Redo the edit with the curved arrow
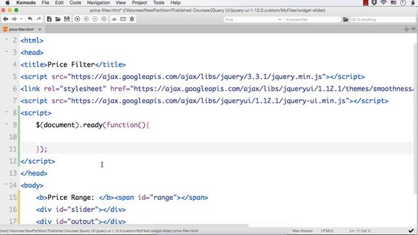Image resolution: width=418 pixels, height=235 pixels. (39, 19)
